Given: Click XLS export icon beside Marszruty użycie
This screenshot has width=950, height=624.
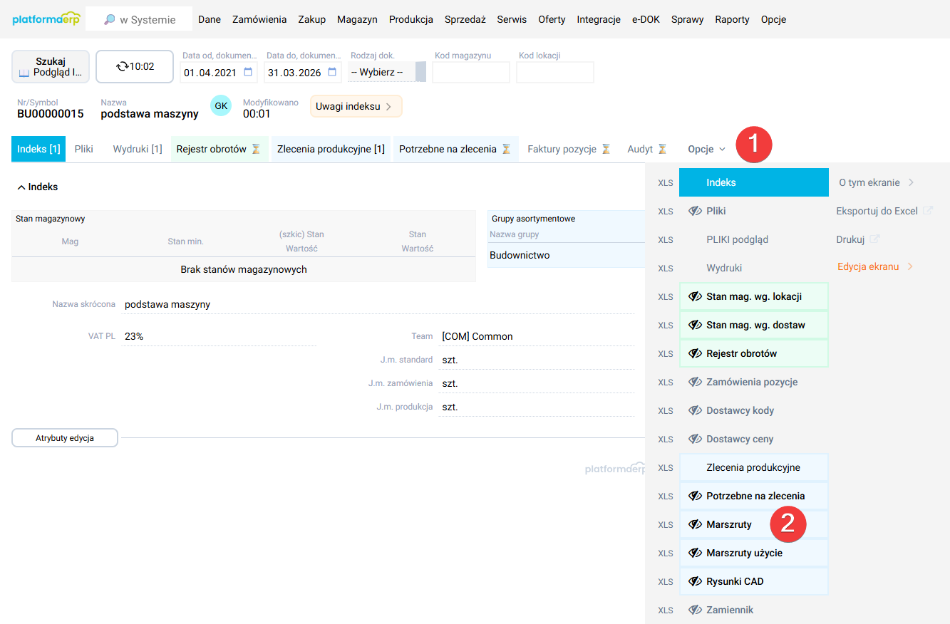Looking at the screenshot, I should click(x=666, y=553).
